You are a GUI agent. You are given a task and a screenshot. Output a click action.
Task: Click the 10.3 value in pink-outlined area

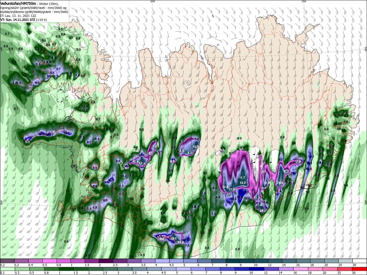coord(196,147)
